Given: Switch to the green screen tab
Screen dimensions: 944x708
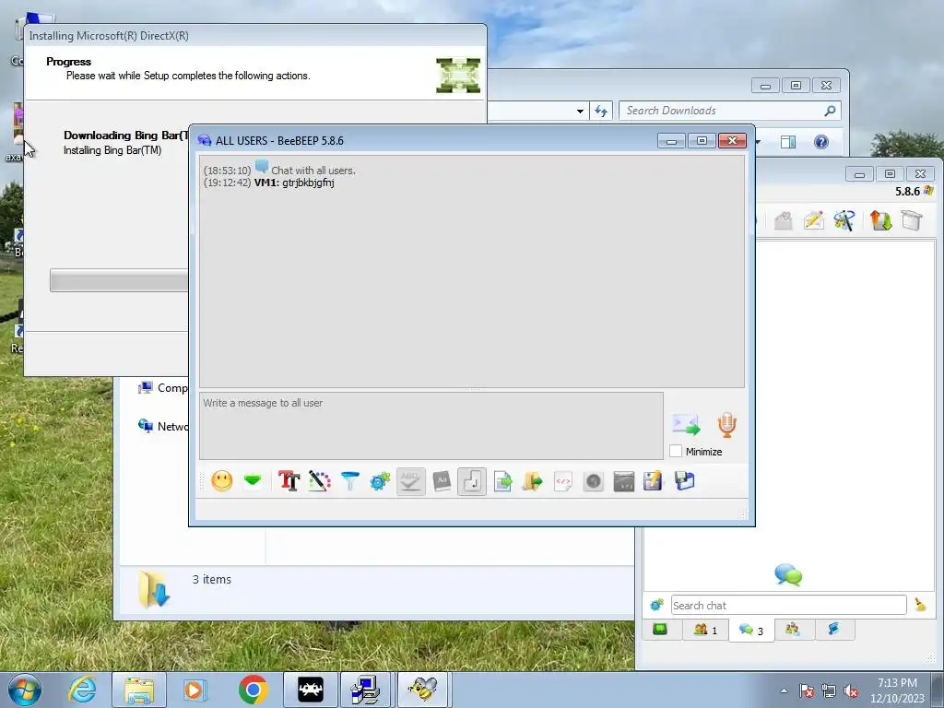Looking at the screenshot, I should pyautogui.click(x=660, y=629).
